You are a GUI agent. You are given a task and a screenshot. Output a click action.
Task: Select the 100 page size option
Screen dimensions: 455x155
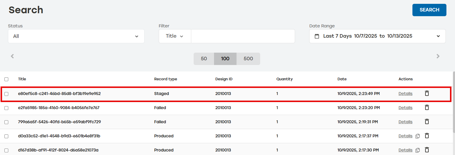pyautogui.click(x=225, y=59)
